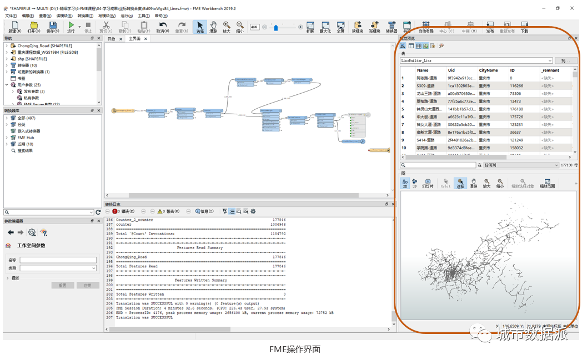
Task: Open the 运行(n) menu
Action: [127, 16]
